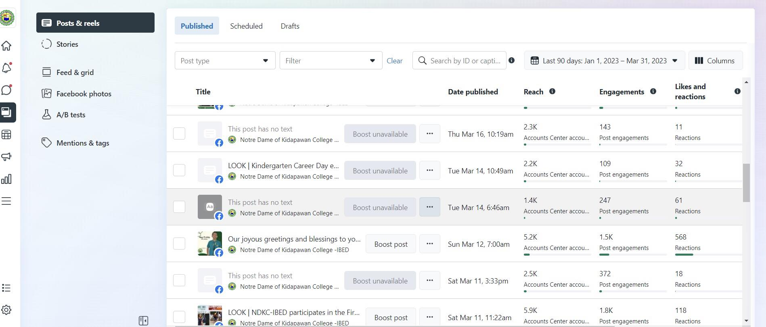
Task: Click the Clear filters link
Action: pyautogui.click(x=394, y=61)
